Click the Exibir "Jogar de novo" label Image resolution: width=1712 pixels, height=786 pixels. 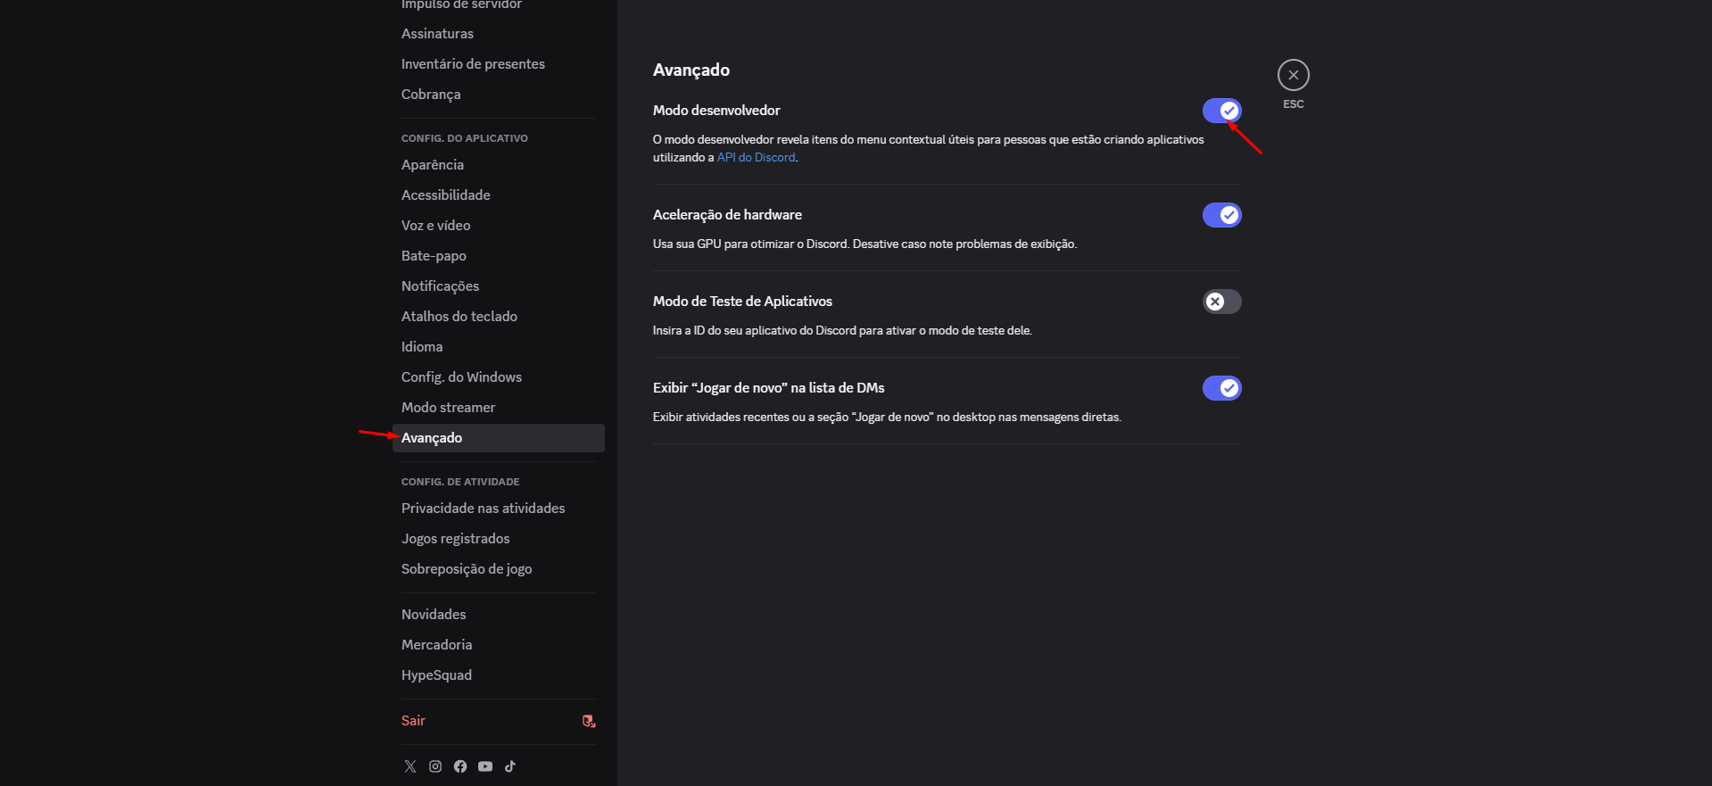pos(769,388)
